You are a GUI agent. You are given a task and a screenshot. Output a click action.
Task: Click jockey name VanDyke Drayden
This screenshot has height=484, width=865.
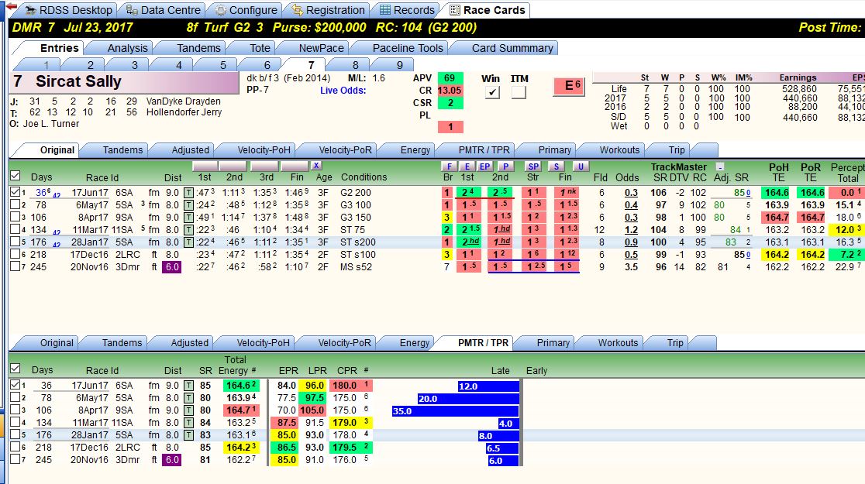(x=183, y=101)
